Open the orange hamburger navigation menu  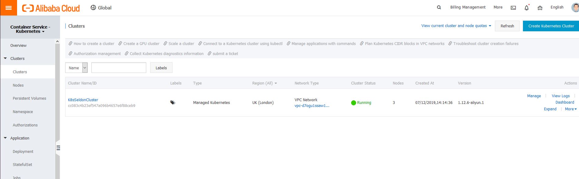pyautogui.click(x=9, y=8)
